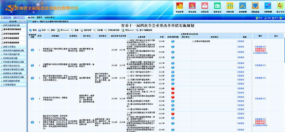Screen dimensions: 285x132
Task: Click the green refresh icon in 深化改革 sidebar header
Action: pyautogui.click(x=20, y=22)
